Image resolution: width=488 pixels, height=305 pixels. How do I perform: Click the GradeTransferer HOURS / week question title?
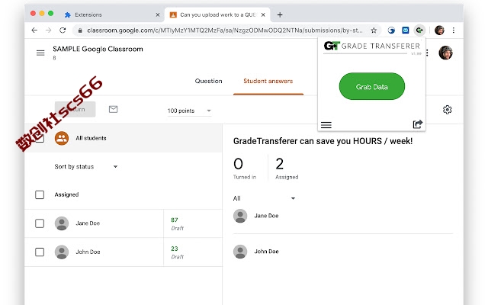[323, 141]
